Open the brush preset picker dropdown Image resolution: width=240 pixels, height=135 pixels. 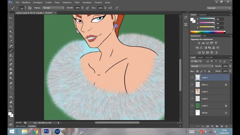click(x=25, y=8)
